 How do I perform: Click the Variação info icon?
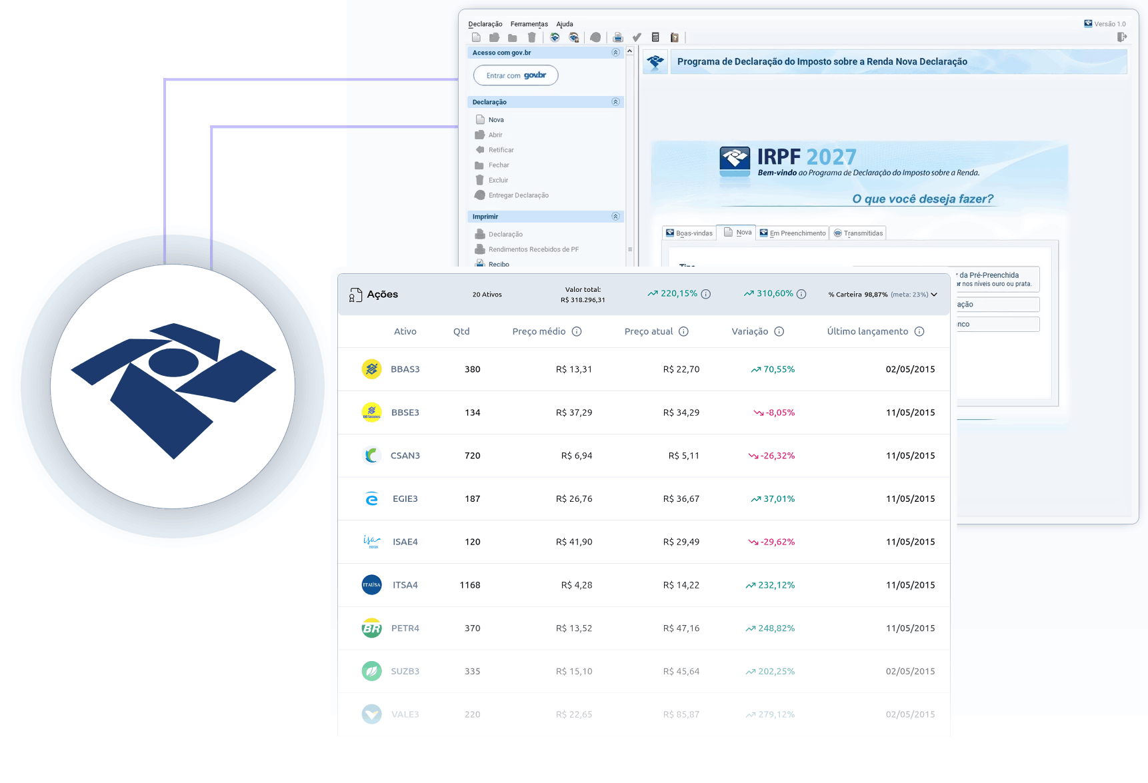click(779, 331)
